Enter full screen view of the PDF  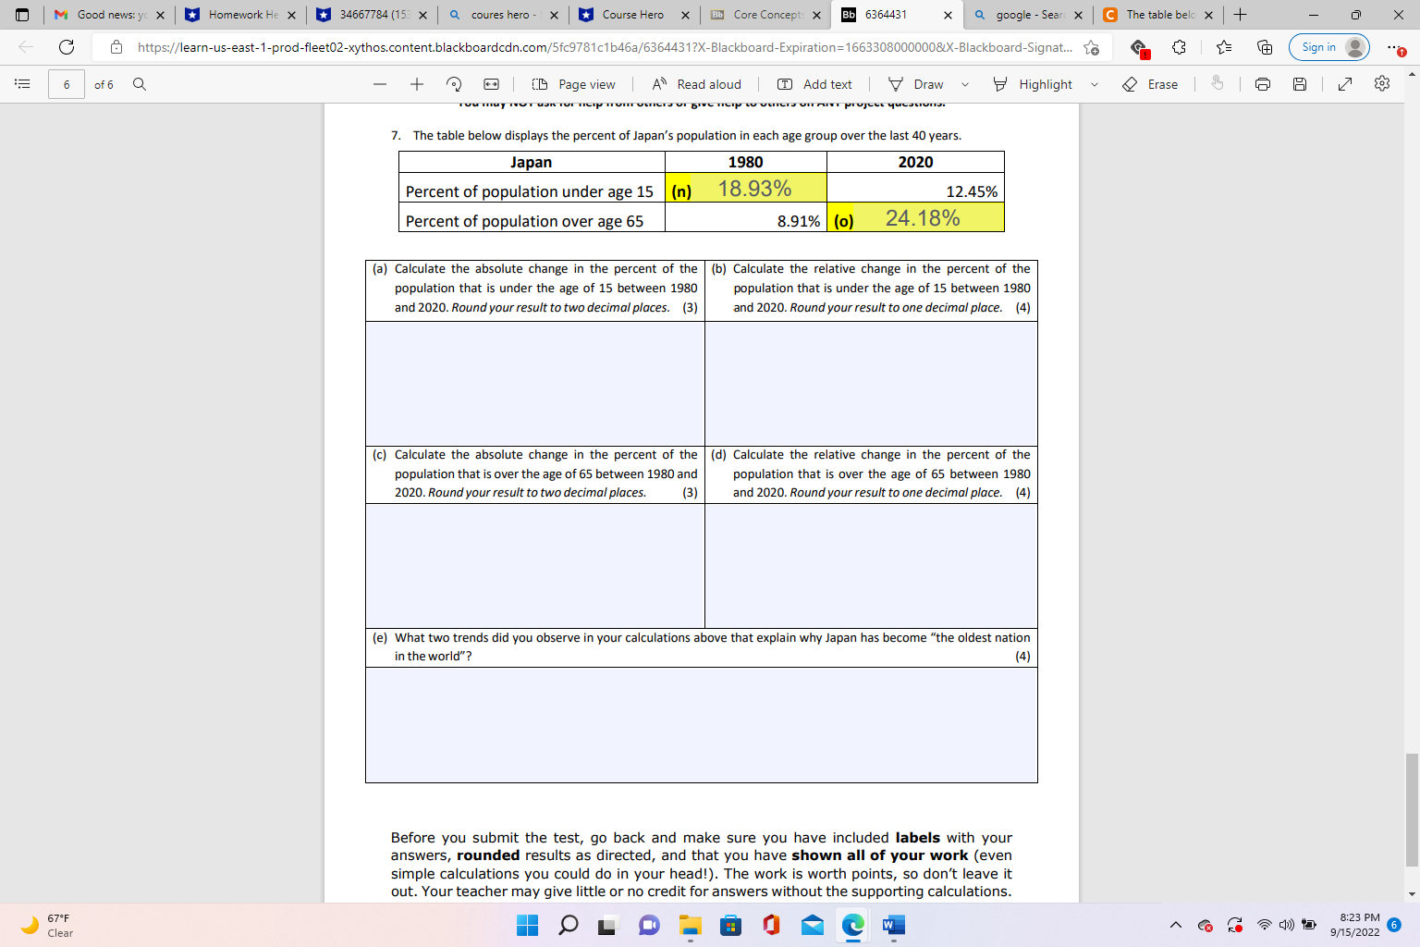[1345, 84]
